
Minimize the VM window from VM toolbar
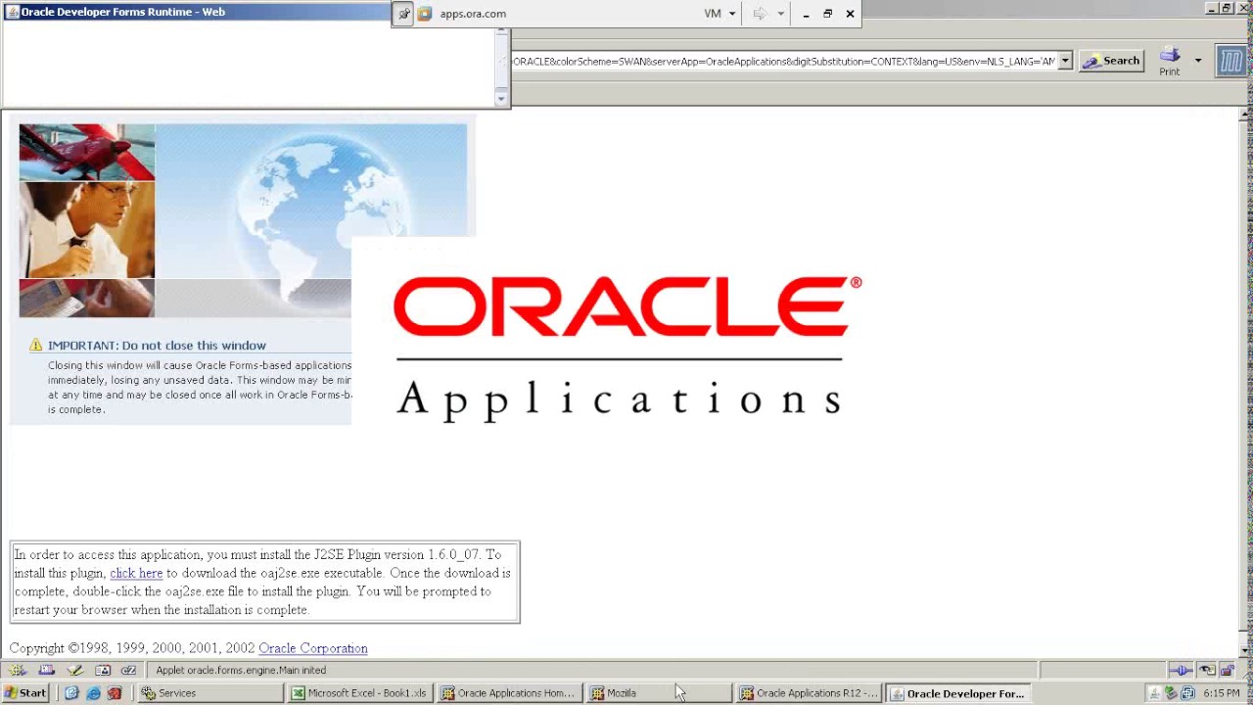pos(806,14)
